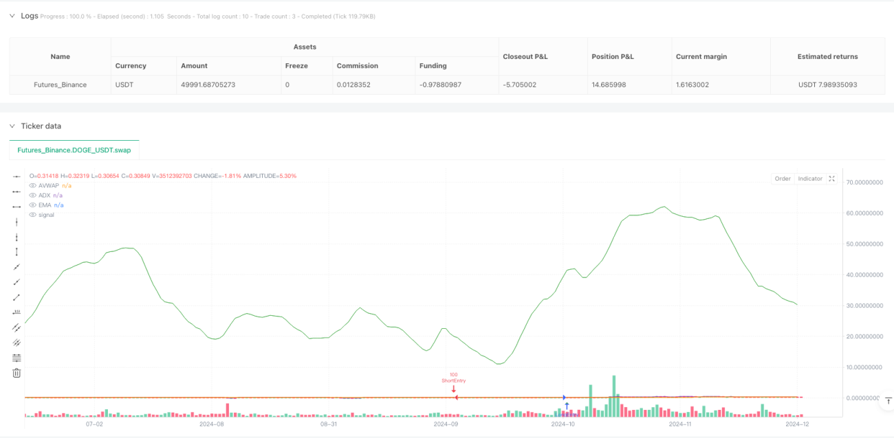Click the Indicator button on the chart
Screen dimensions: 894x438
[x=810, y=178]
